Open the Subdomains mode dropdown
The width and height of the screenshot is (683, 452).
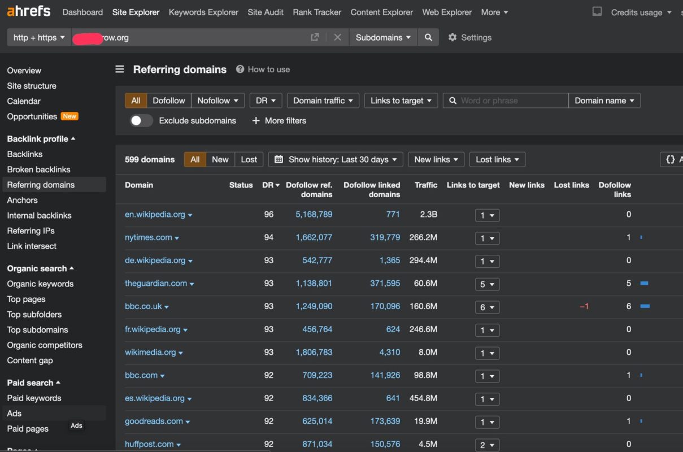tap(383, 37)
